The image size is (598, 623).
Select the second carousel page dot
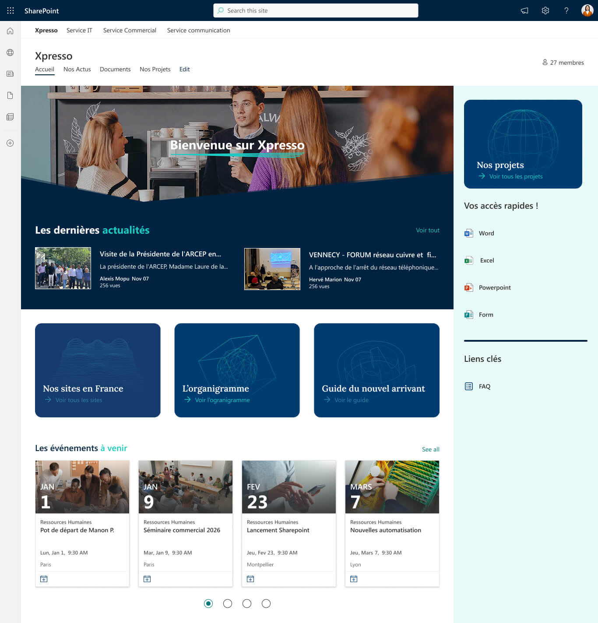tap(228, 604)
